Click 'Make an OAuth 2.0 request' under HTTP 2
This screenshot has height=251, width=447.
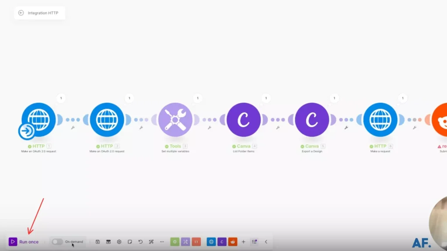107,151
